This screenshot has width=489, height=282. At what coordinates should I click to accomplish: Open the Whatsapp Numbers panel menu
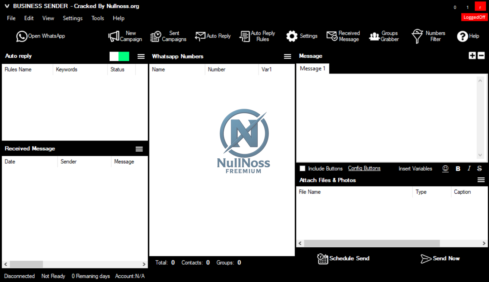pyautogui.click(x=287, y=56)
